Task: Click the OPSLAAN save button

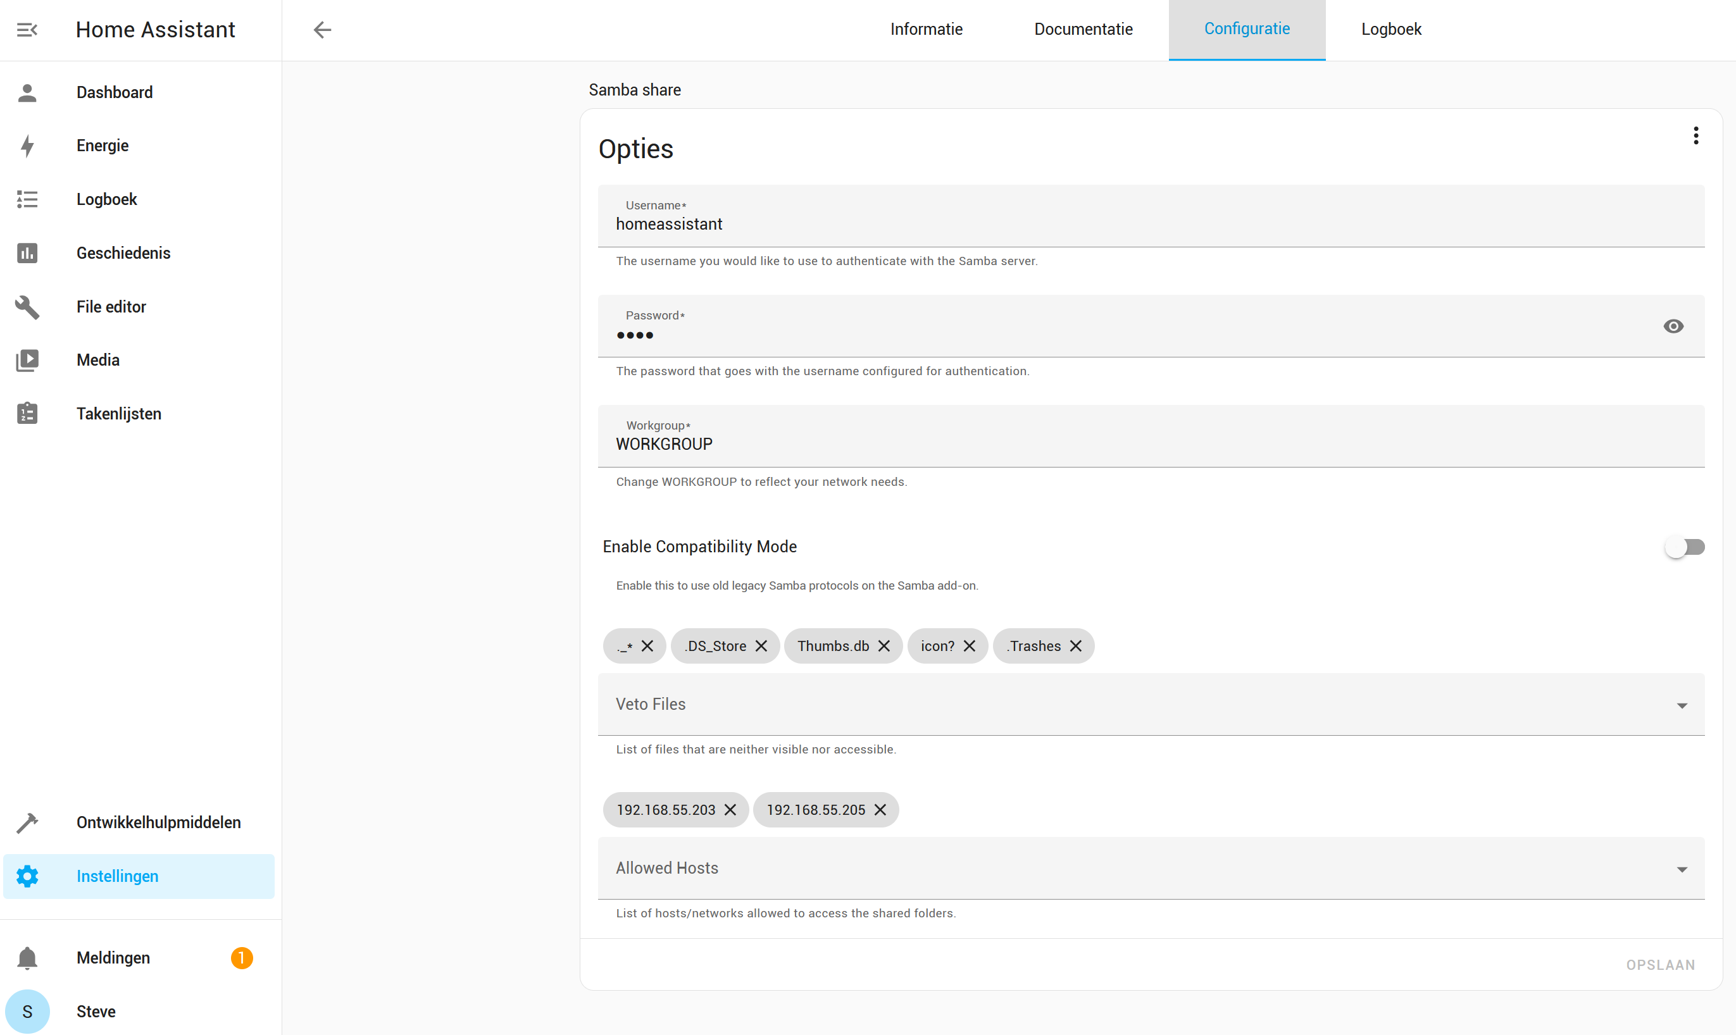Action: (x=1661, y=965)
